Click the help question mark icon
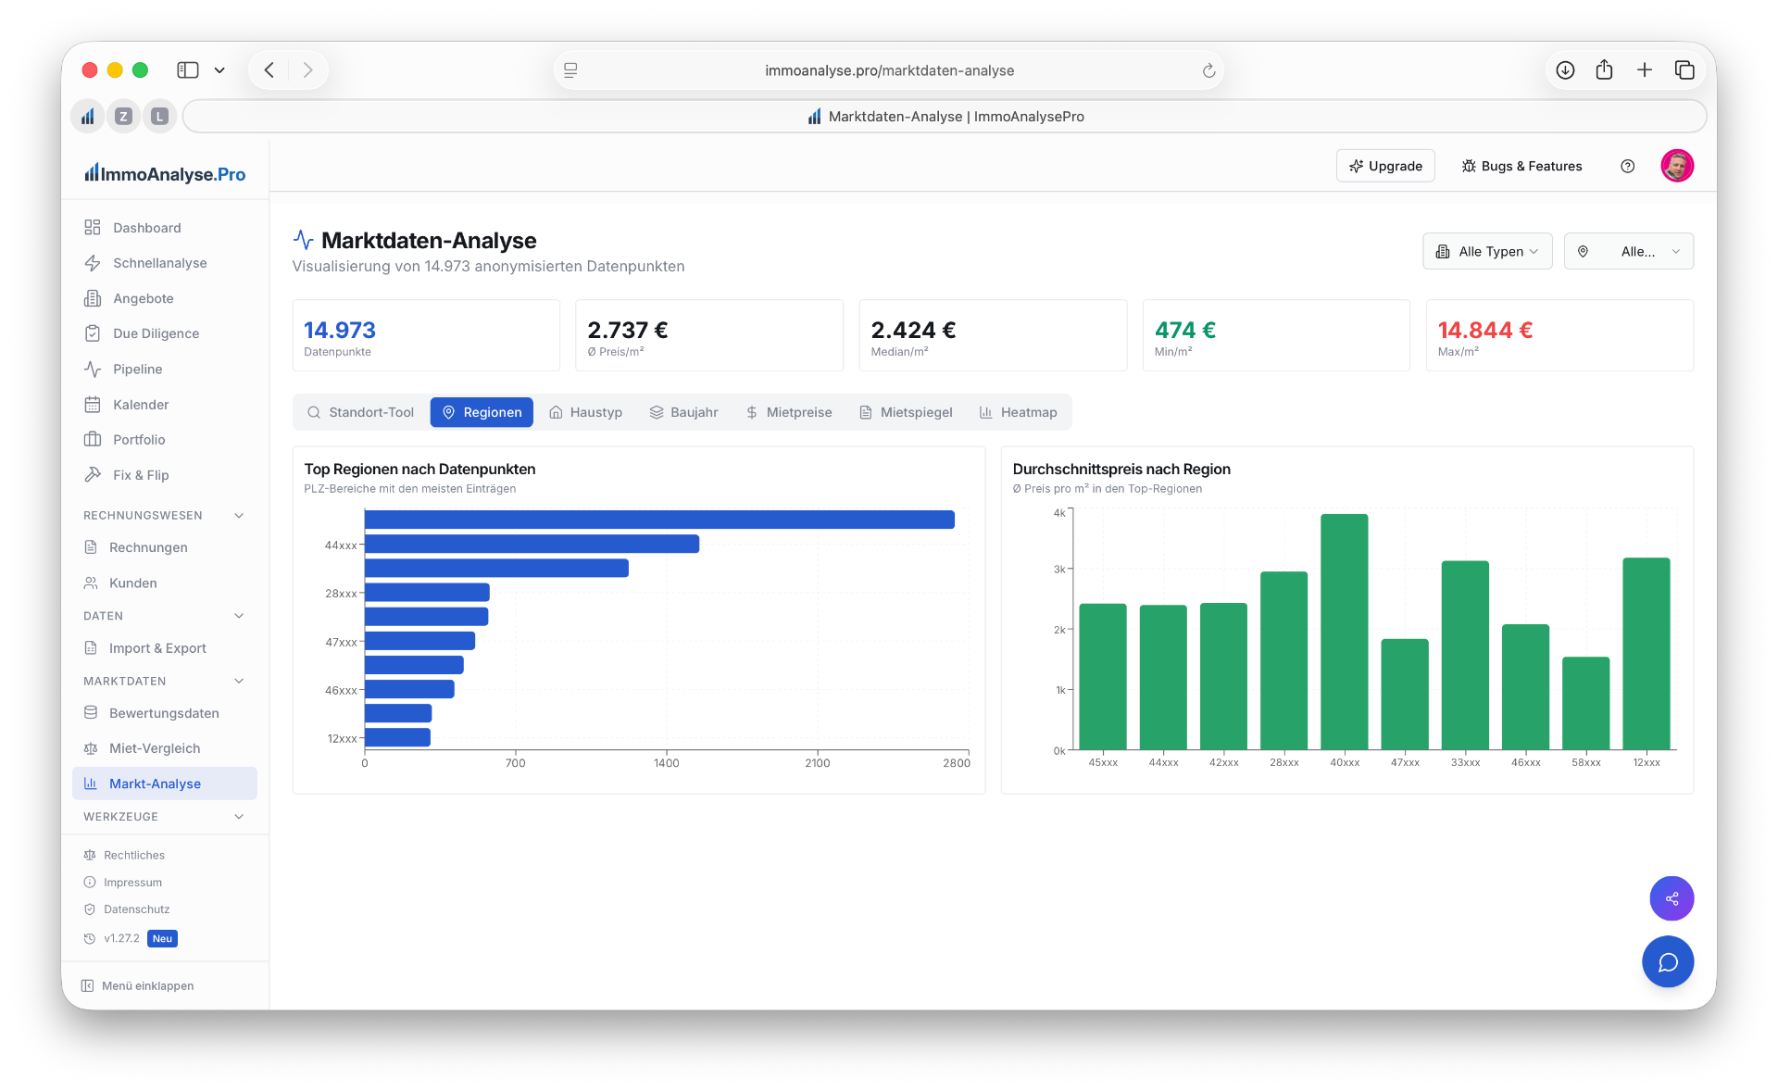The width and height of the screenshot is (1778, 1091). pyautogui.click(x=1627, y=166)
